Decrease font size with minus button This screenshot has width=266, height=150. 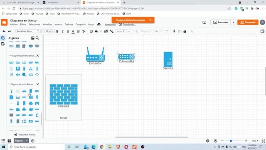(43, 31)
